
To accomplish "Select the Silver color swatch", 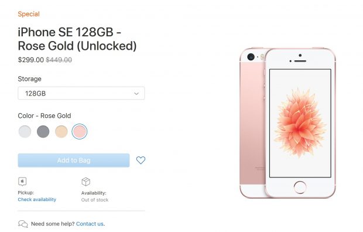I will (x=25, y=131).
